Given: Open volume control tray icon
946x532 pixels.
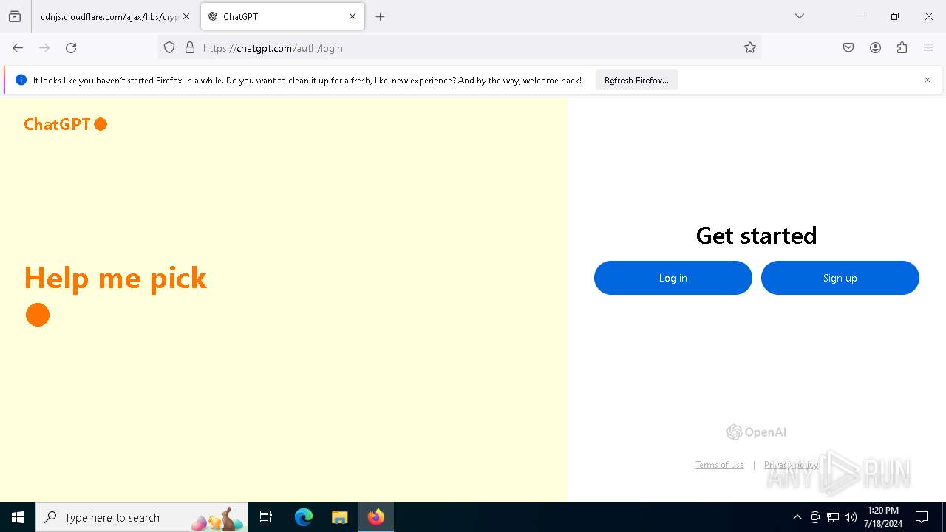Looking at the screenshot, I should click(851, 517).
